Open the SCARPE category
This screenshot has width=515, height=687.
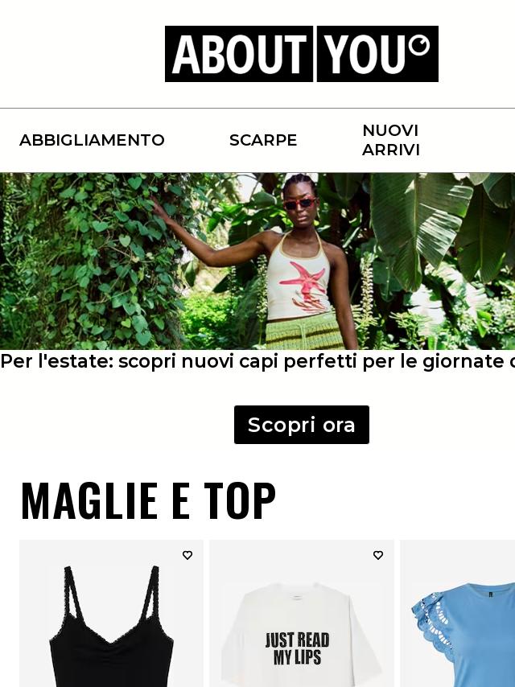pos(263,140)
